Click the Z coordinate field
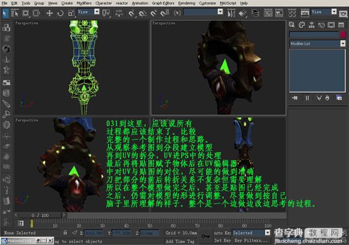Image resolution: width=349 pixels, height=245 pixels. [149, 233]
